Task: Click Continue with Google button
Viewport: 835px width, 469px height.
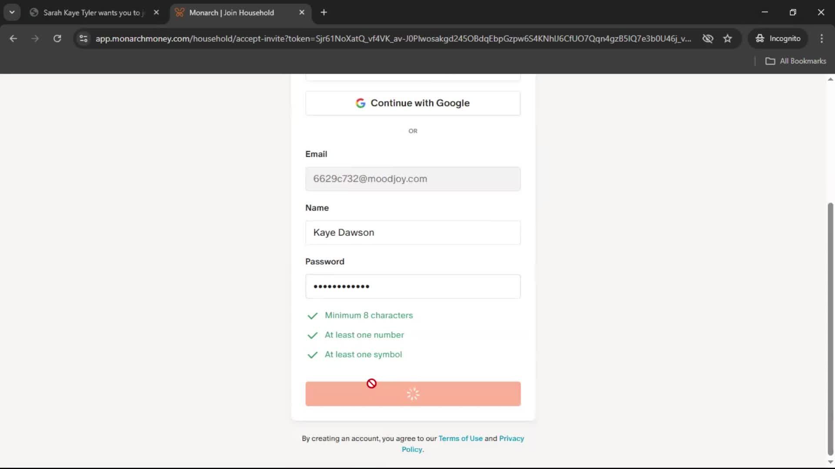Action: click(x=413, y=103)
